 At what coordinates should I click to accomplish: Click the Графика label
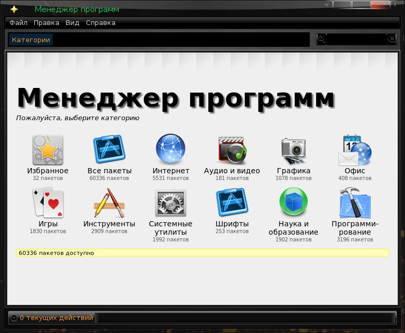tap(294, 171)
